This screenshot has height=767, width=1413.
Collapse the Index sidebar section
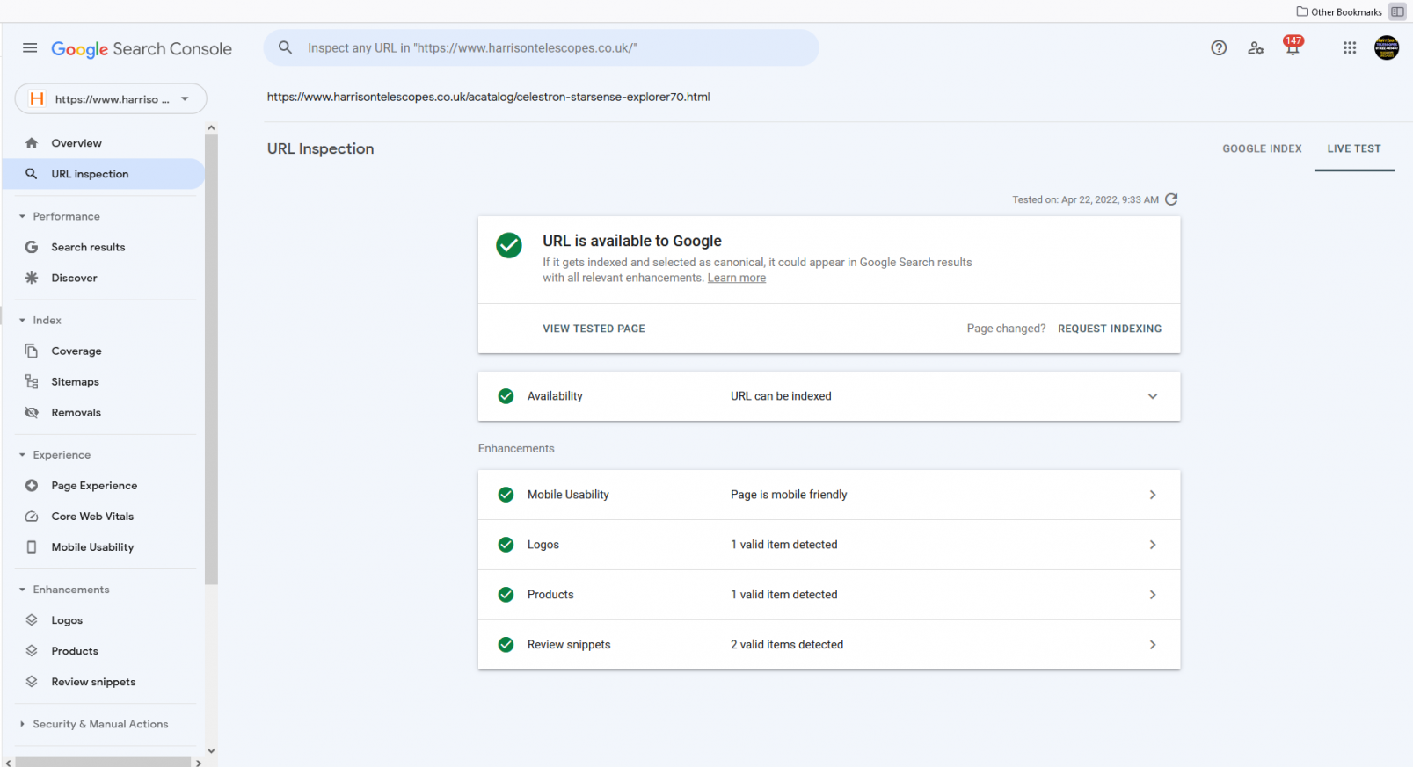click(x=23, y=321)
